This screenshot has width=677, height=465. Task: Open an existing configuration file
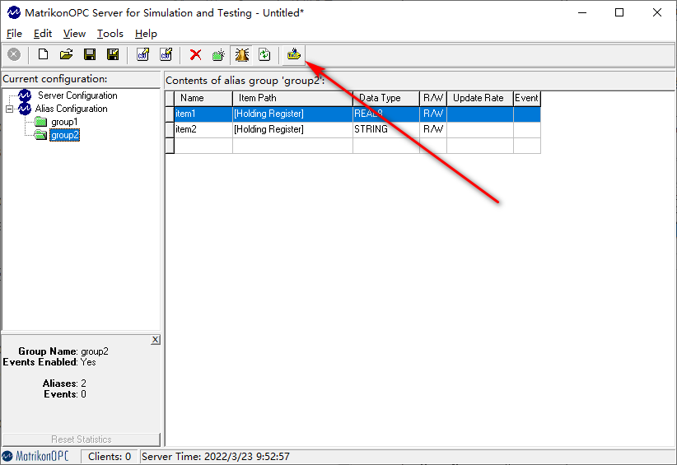tap(66, 55)
